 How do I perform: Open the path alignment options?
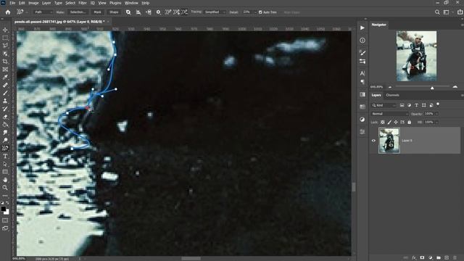pos(138,12)
